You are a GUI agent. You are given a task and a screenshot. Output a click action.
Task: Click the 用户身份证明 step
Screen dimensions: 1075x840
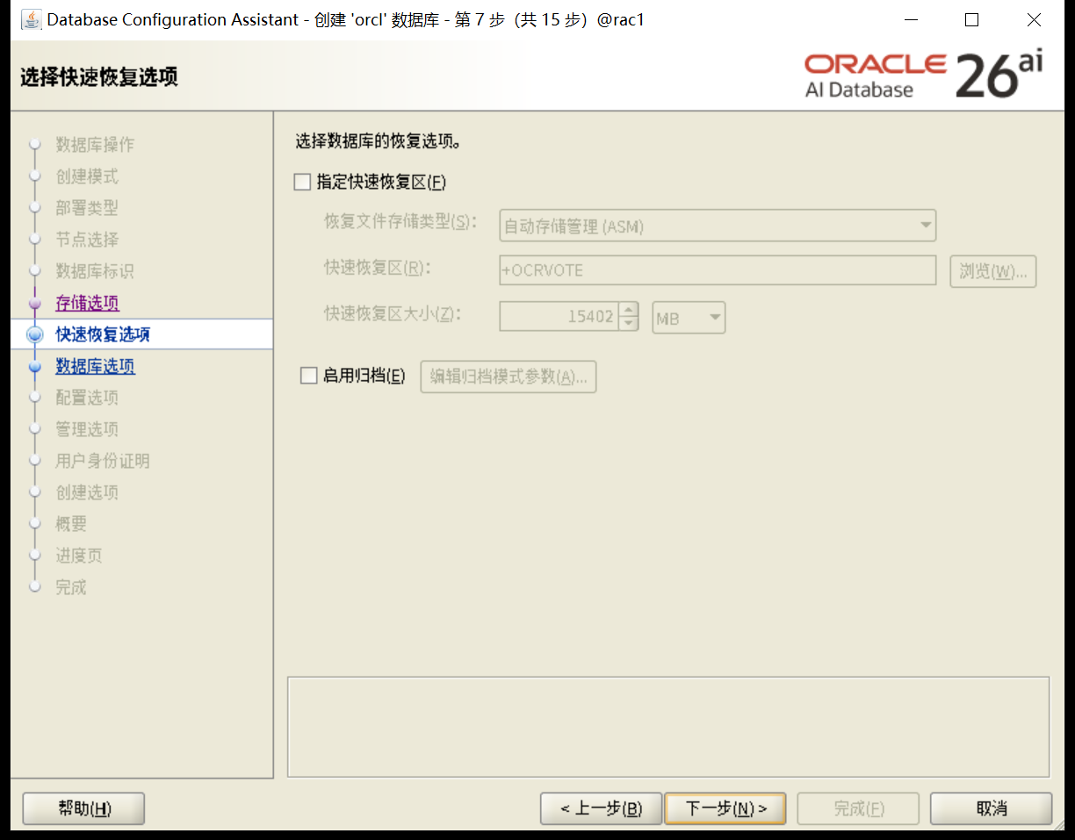pos(103,461)
